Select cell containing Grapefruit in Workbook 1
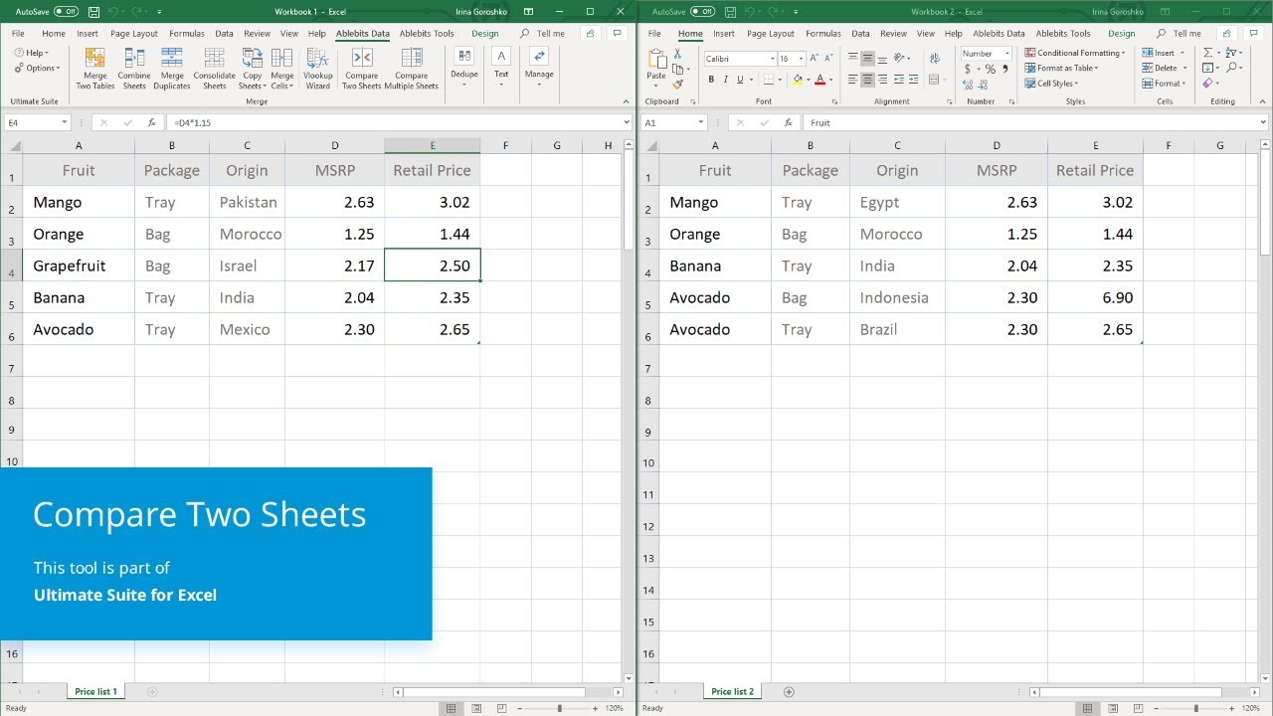Viewport: 1273px width, 716px height. [79, 266]
